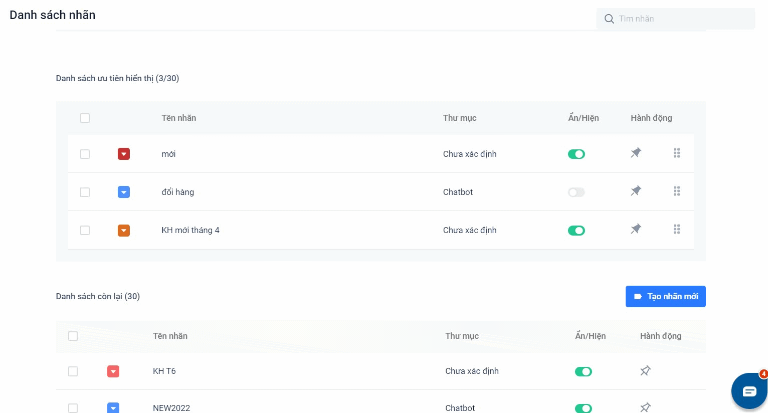Pin the "KH T6" label
Image resolution: width=768 pixels, height=413 pixels.
[x=645, y=371]
